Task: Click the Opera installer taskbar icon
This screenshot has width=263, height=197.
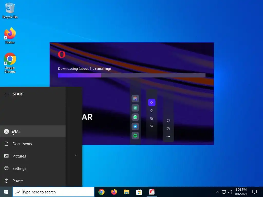Action: 152,192
